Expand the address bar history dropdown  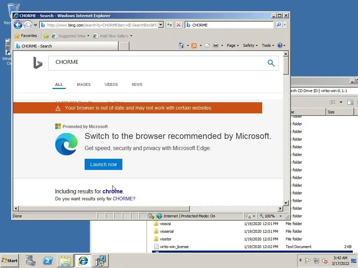161,25
